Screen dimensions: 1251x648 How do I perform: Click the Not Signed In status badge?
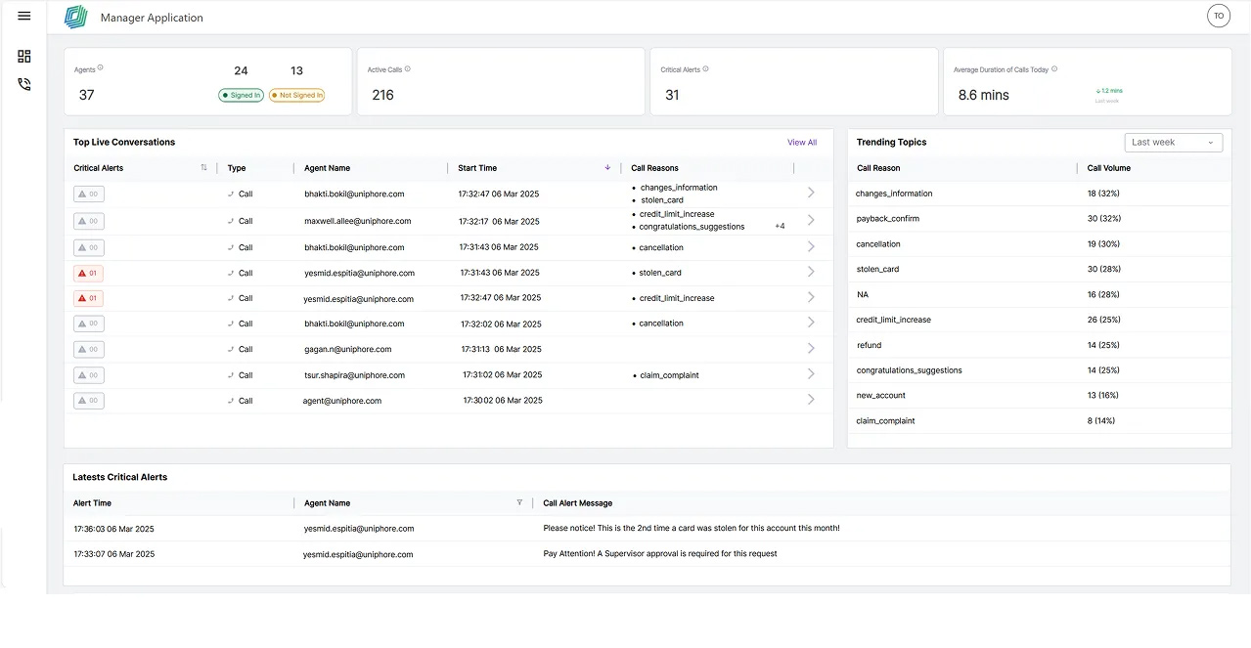point(296,96)
